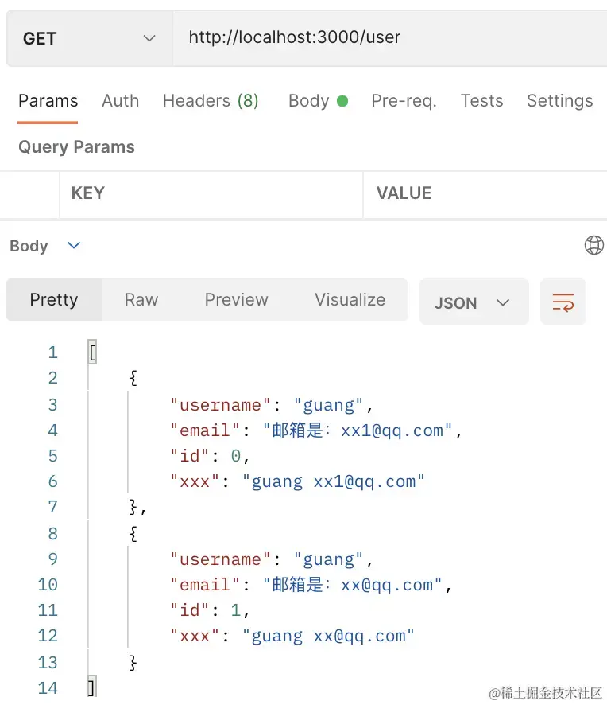Open the GET method dropdown
607x705 pixels.
[89, 38]
